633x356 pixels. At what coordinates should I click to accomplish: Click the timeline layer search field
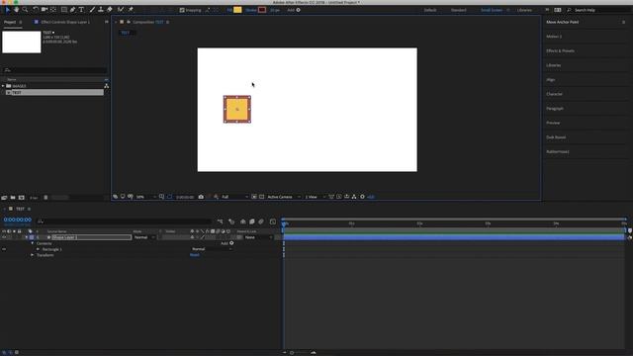pyautogui.click(x=123, y=222)
